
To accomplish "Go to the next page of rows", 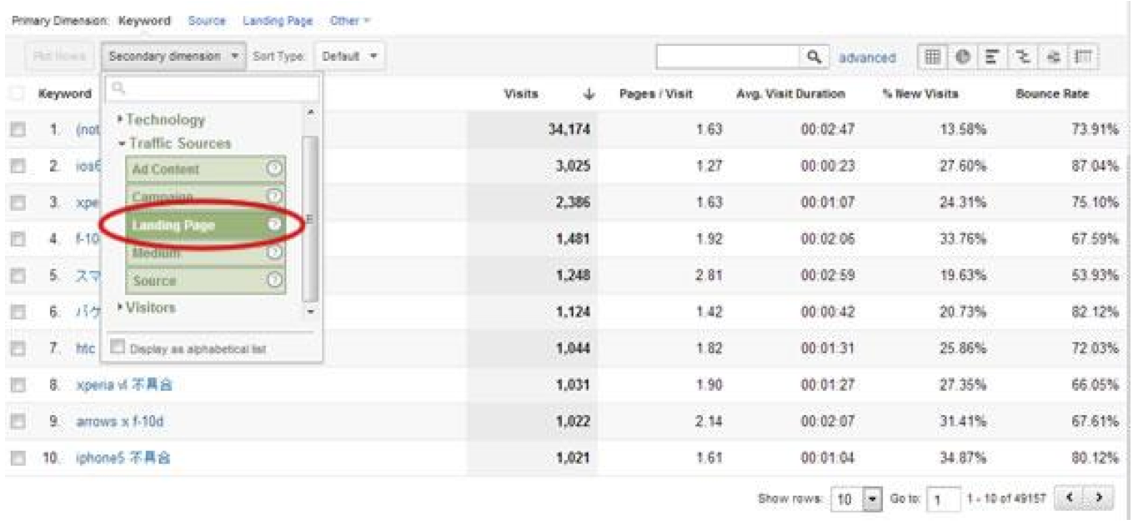I will click(x=1100, y=498).
